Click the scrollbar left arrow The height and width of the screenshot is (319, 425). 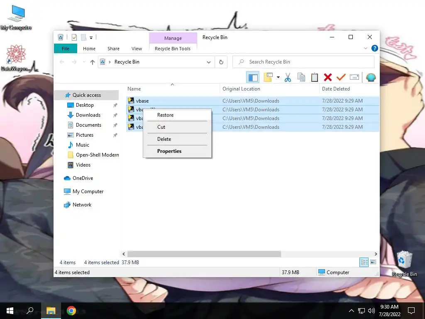click(x=124, y=254)
